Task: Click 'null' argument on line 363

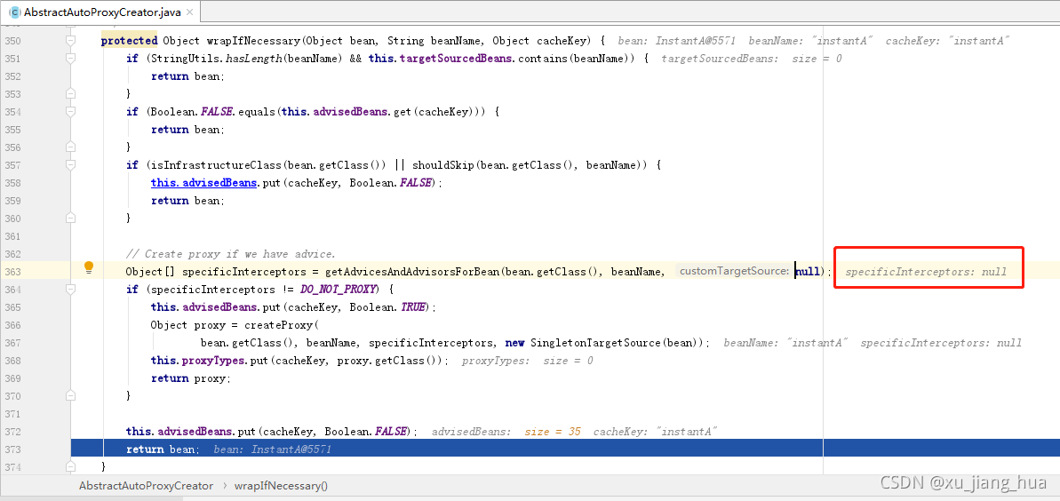Action: click(x=808, y=272)
